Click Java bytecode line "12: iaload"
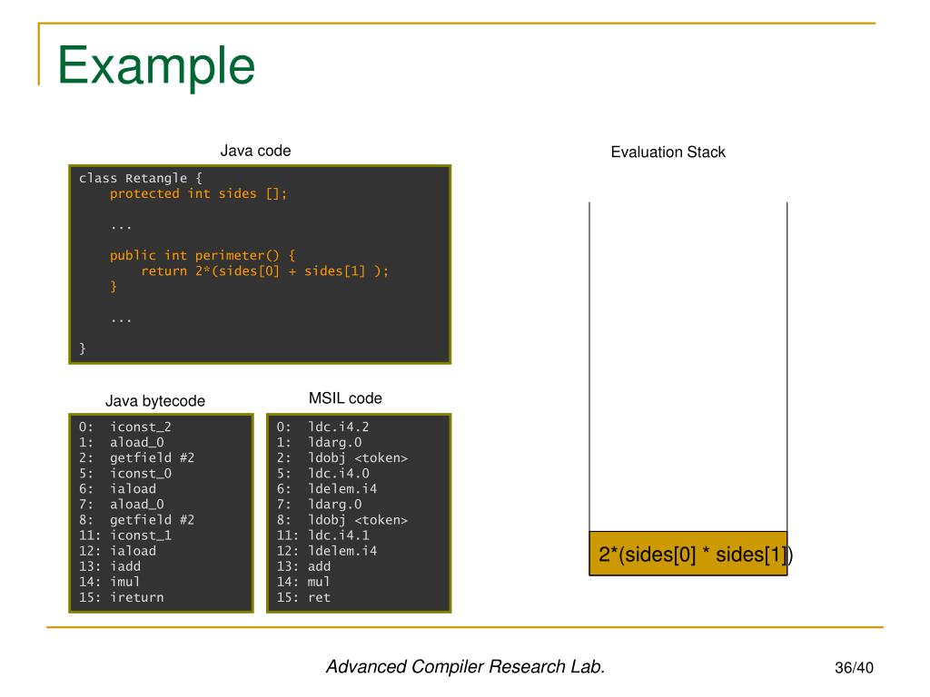930x697 pixels. coord(117,551)
